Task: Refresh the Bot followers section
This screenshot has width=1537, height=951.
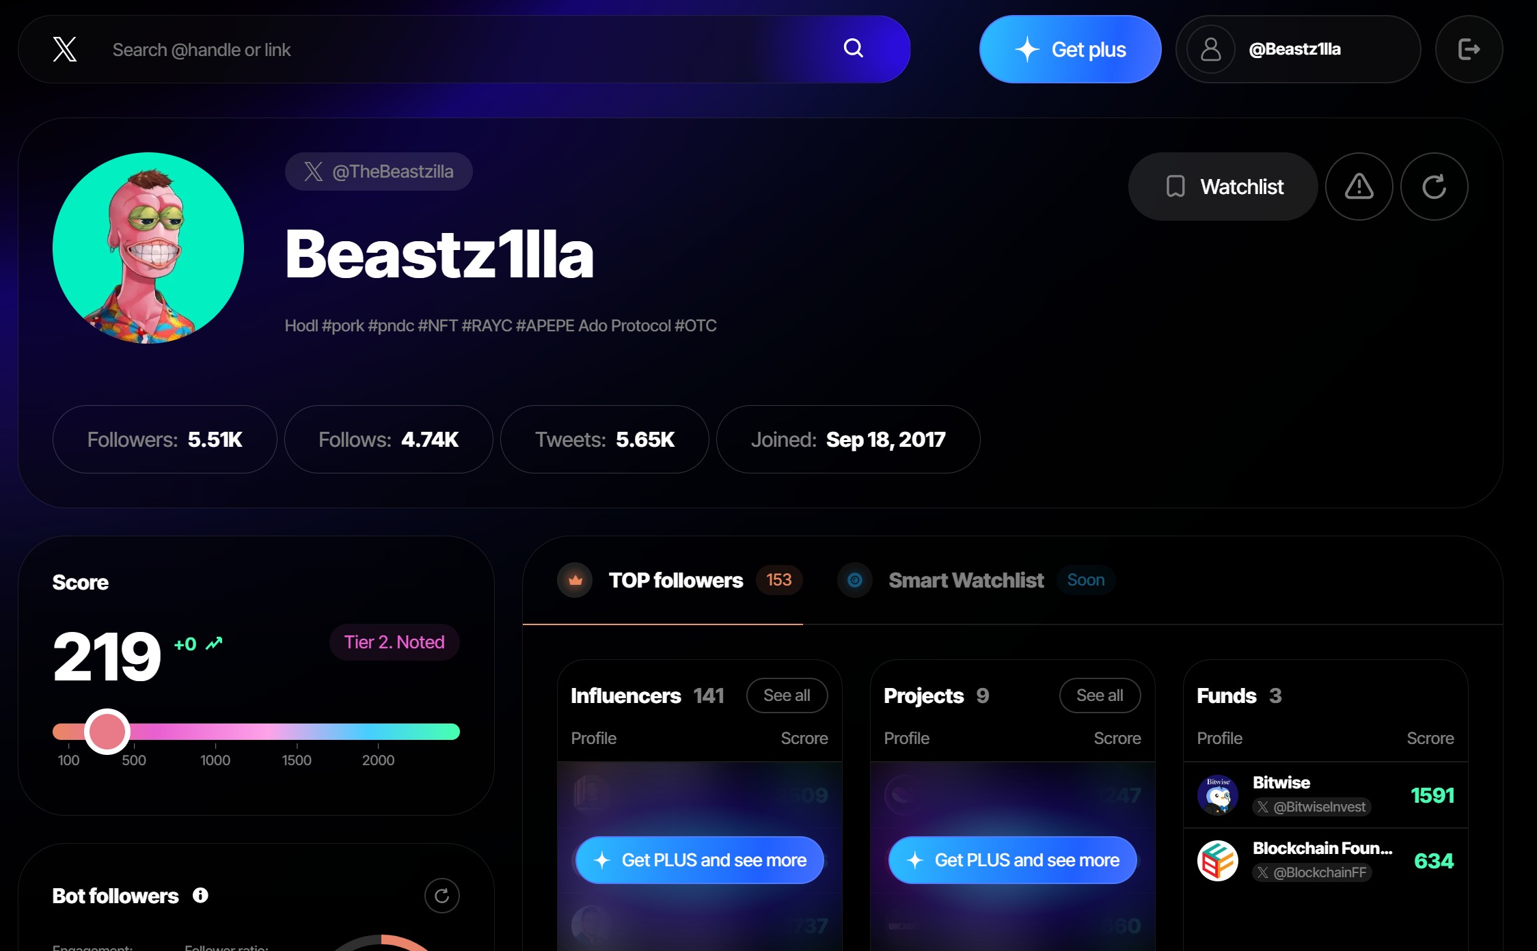Action: [x=441, y=896]
